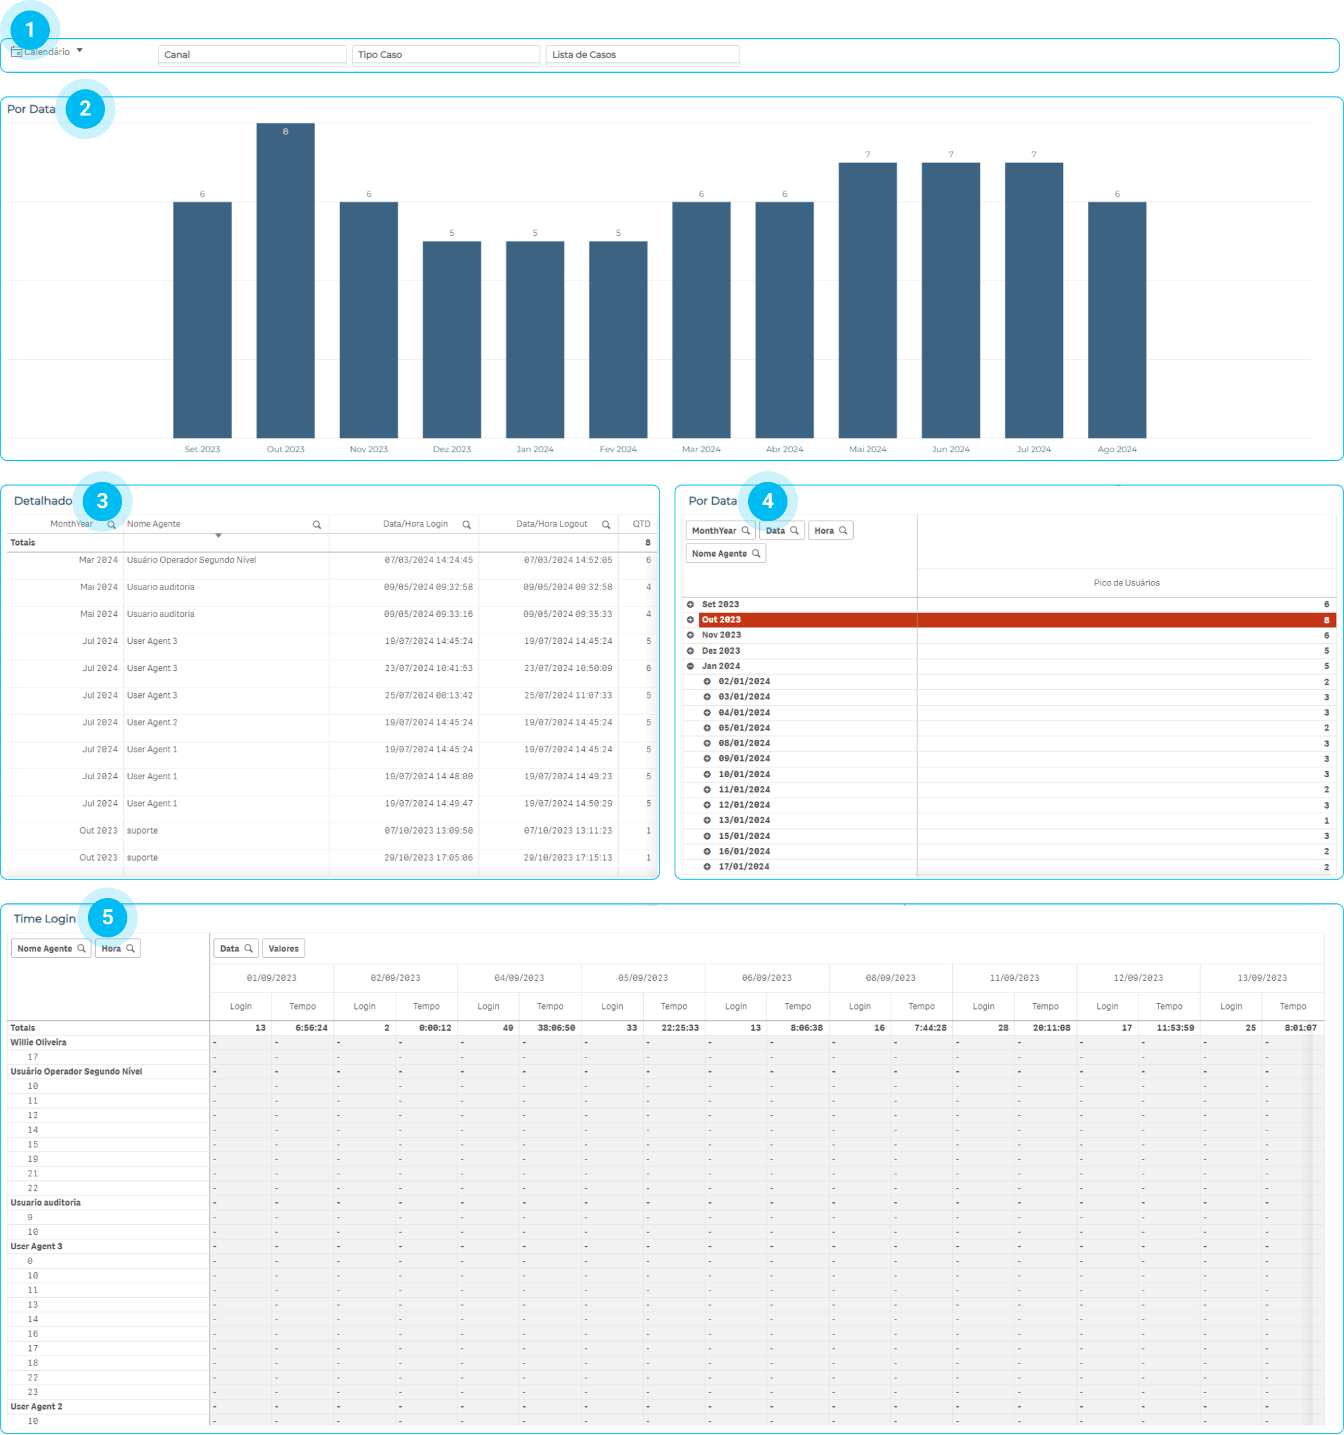
Task: Click the search icon on MonthYear column in Detalhado
Action: [x=111, y=525]
